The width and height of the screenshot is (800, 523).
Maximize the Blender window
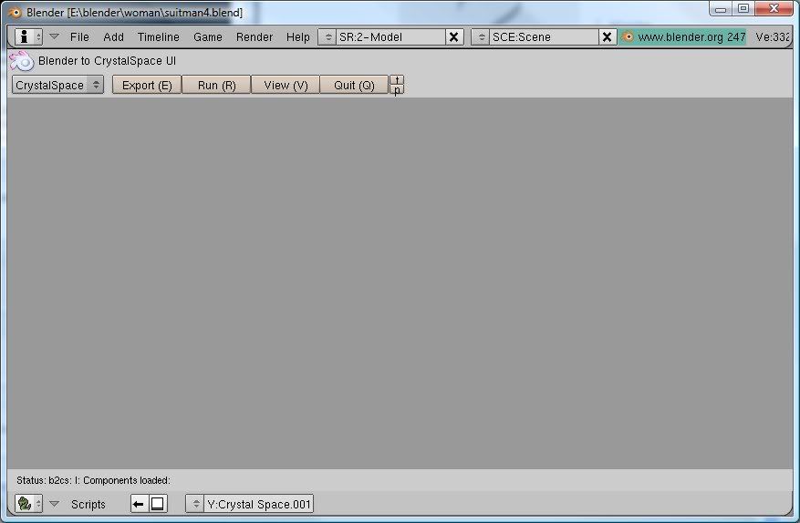[x=743, y=9]
